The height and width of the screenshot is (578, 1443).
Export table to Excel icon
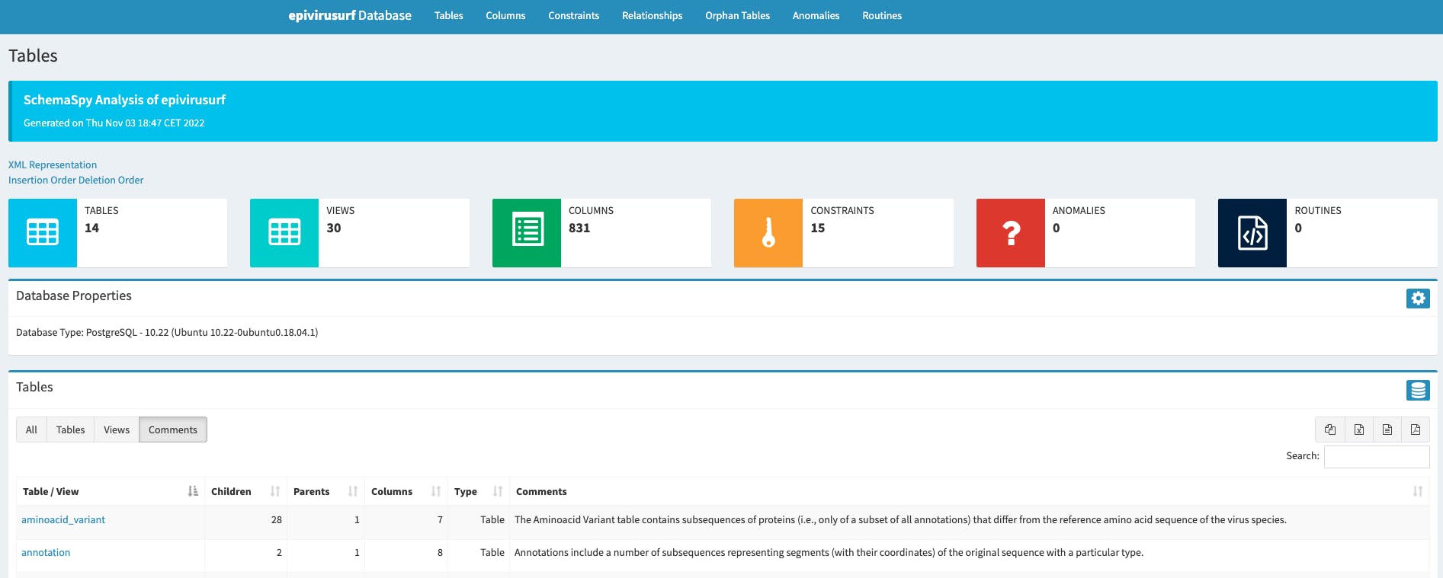click(x=1358, y=430)
